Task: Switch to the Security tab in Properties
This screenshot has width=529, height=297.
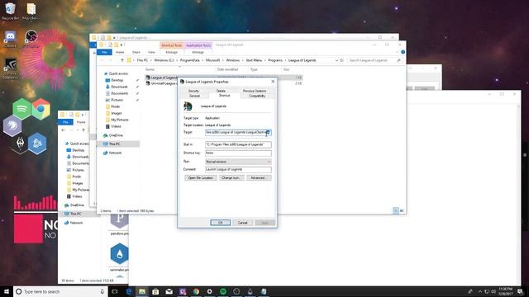Action: pyautogui.click(x=193, y=91)
